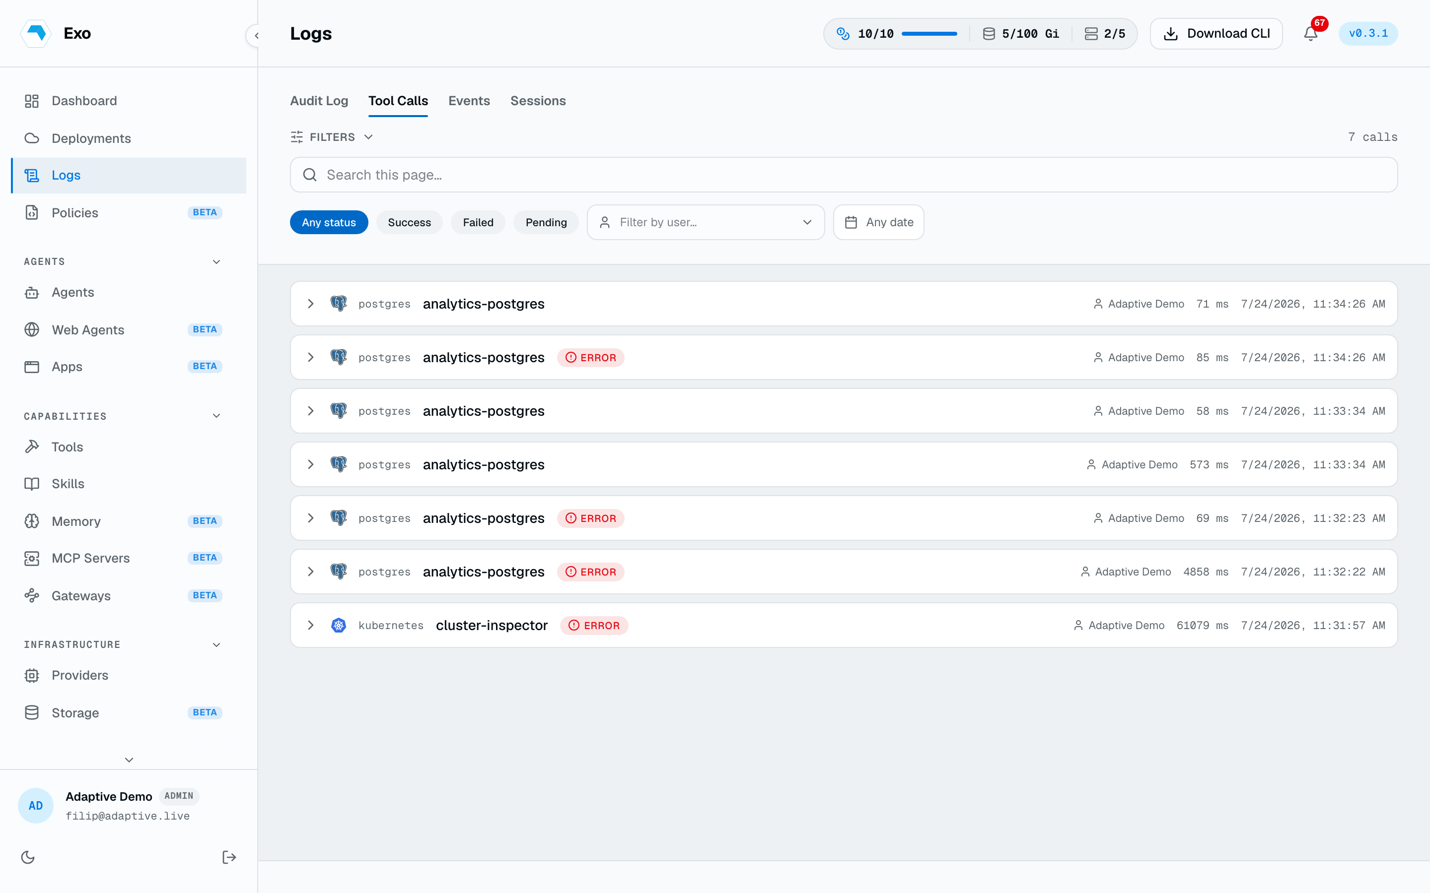Click the Download CLI button
Viewport: 1430px width, 893px height.
pos(1216,34)
